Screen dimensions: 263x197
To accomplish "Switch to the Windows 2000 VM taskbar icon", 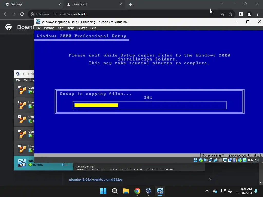I will tap(160, 191).
